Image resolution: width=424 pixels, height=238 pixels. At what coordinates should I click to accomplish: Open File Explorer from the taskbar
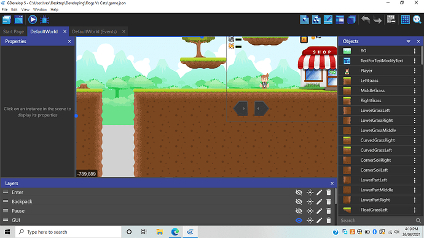click(x=160, y=232)
